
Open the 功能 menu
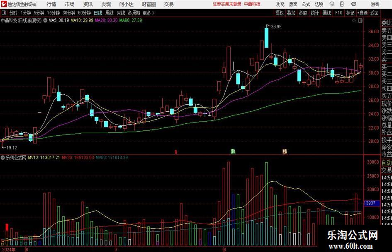coord(280,4)
